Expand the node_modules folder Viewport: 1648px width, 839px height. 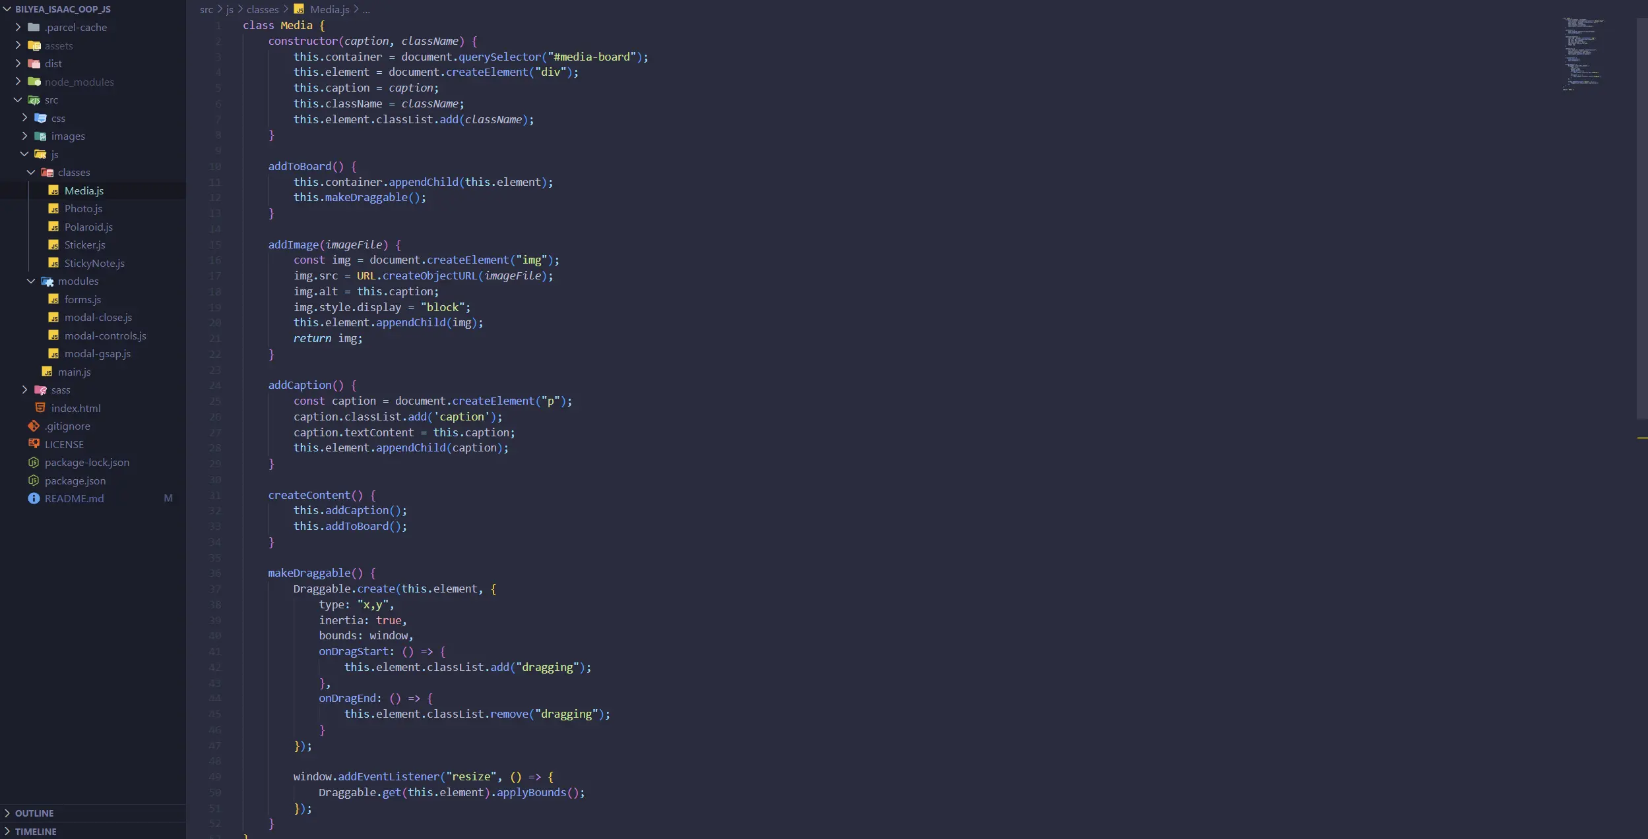tap(18, 82)
